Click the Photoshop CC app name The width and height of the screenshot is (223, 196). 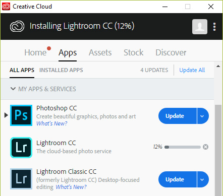point(57,108)
